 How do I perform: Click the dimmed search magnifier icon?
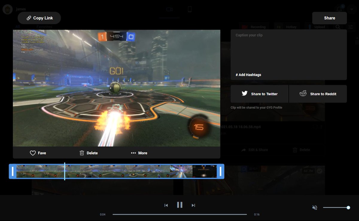[338, 27]
